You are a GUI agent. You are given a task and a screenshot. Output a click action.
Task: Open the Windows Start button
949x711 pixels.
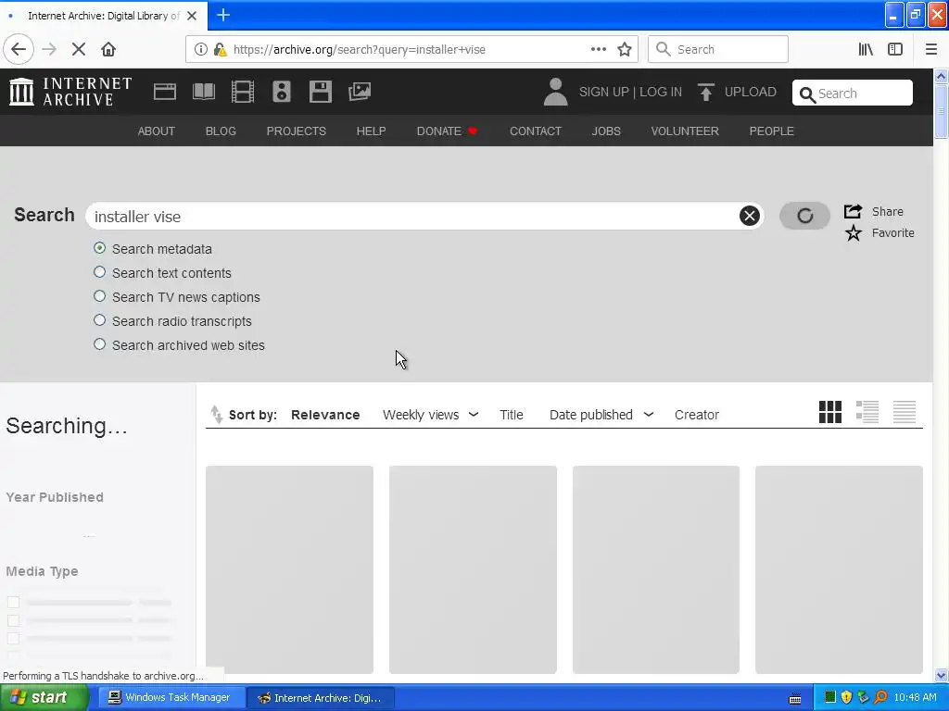(43, 698)
